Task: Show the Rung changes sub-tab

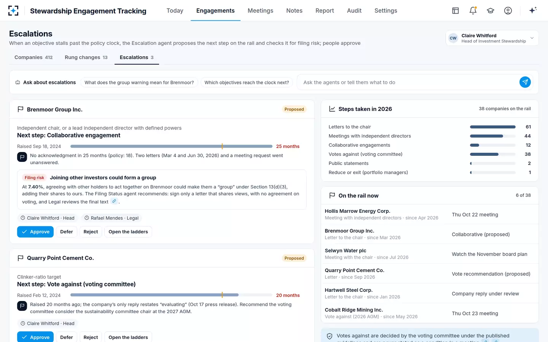Action: [x=86, y=57]
